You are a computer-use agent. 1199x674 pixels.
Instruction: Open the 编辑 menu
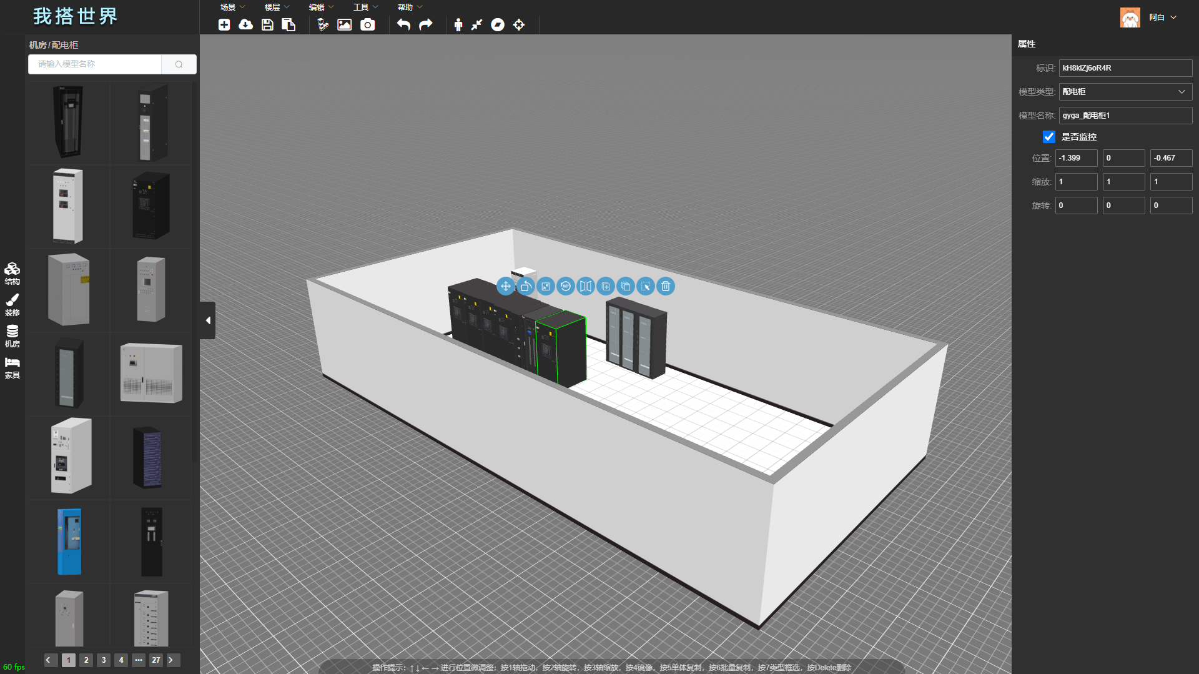(322, 7)
